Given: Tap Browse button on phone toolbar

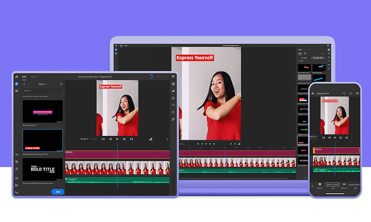Looking at the screenshot, I should click(320, 185).
